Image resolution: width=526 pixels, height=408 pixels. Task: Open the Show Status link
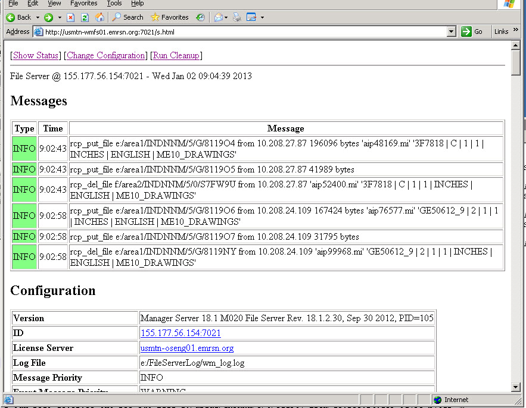35,55
